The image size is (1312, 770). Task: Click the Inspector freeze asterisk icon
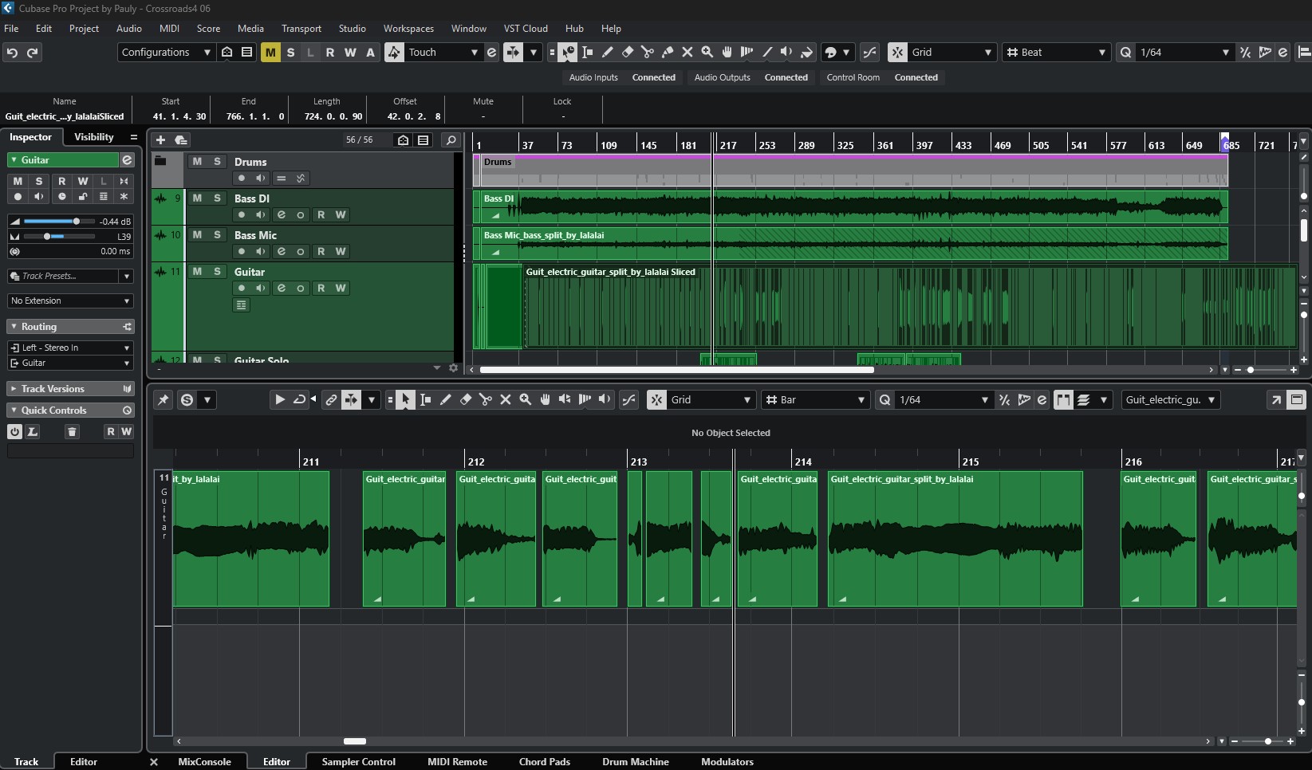pos(124,196)
